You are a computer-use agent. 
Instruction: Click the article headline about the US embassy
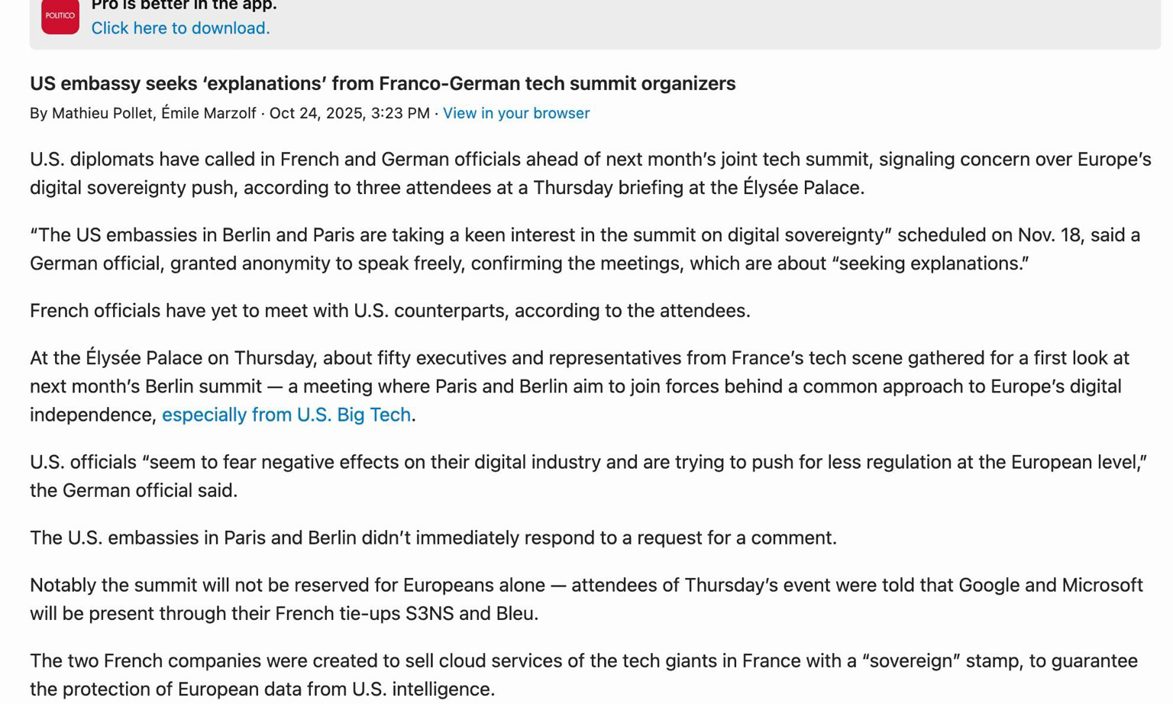[383, 83]
